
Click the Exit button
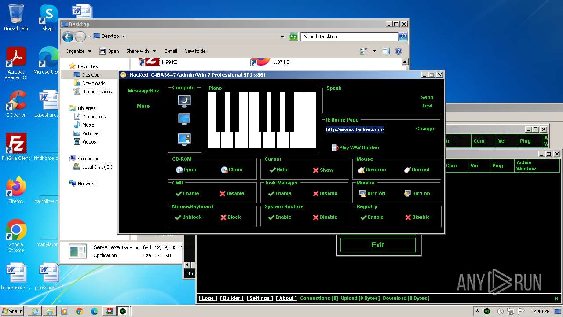[378, 245]
